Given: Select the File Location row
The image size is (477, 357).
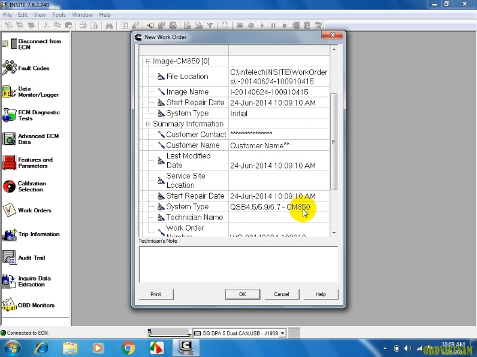Looking at the screenshot, I should tap(234, 77).
